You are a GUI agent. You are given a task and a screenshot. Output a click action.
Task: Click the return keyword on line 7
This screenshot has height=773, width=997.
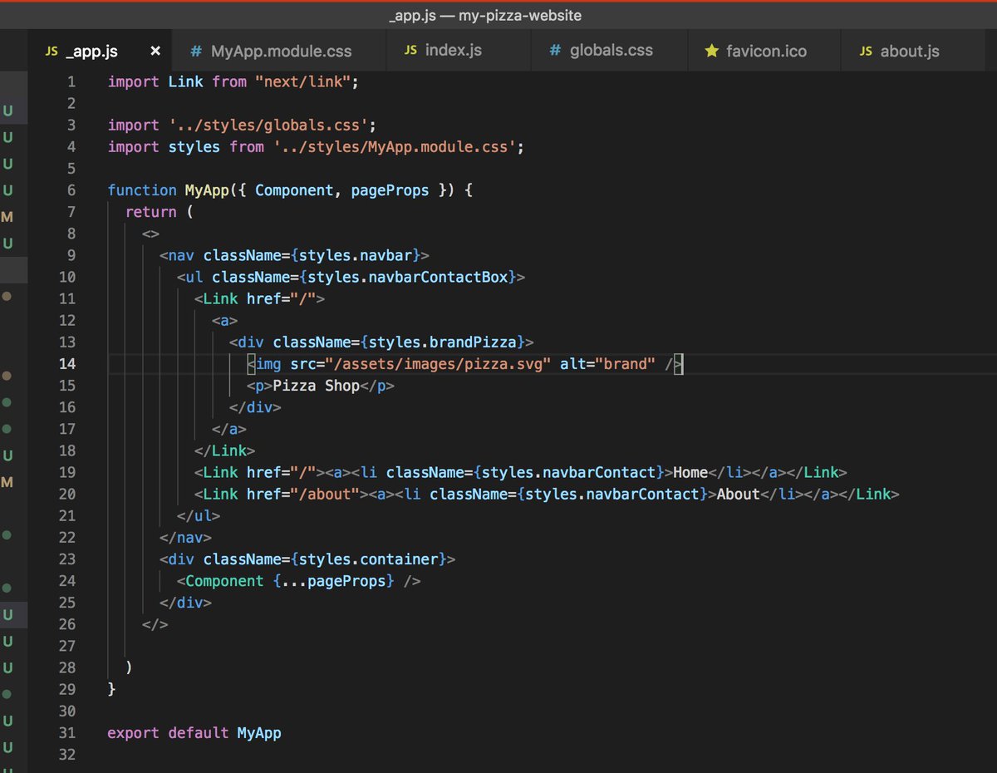click(x=151, y=212)
